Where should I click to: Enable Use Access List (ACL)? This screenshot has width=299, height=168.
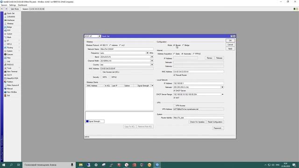[x=101, y=72]
